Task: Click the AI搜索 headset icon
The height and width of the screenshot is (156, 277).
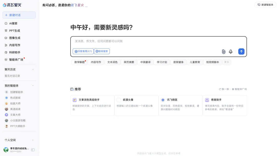Action: coord(6,24)
